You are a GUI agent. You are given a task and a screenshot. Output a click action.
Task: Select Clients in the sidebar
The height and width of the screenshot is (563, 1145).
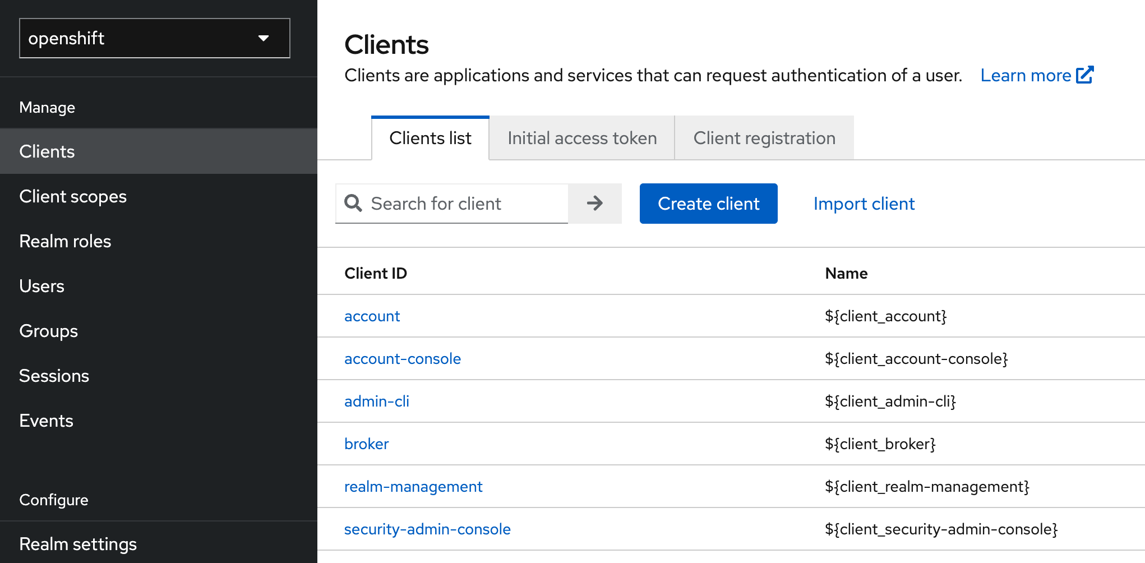[x=47, y=151]
